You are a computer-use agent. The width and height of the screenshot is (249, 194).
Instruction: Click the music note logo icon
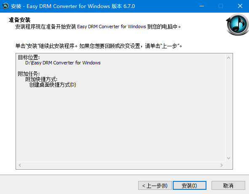pos(237,24)
